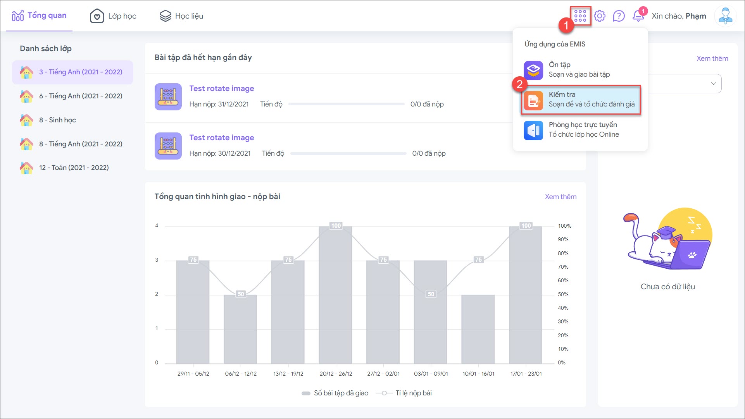Image resolution: width=745 pixels, height=419 pixels.
Task: Open the Kiểm tra app icon
Action: click(533, 100)
